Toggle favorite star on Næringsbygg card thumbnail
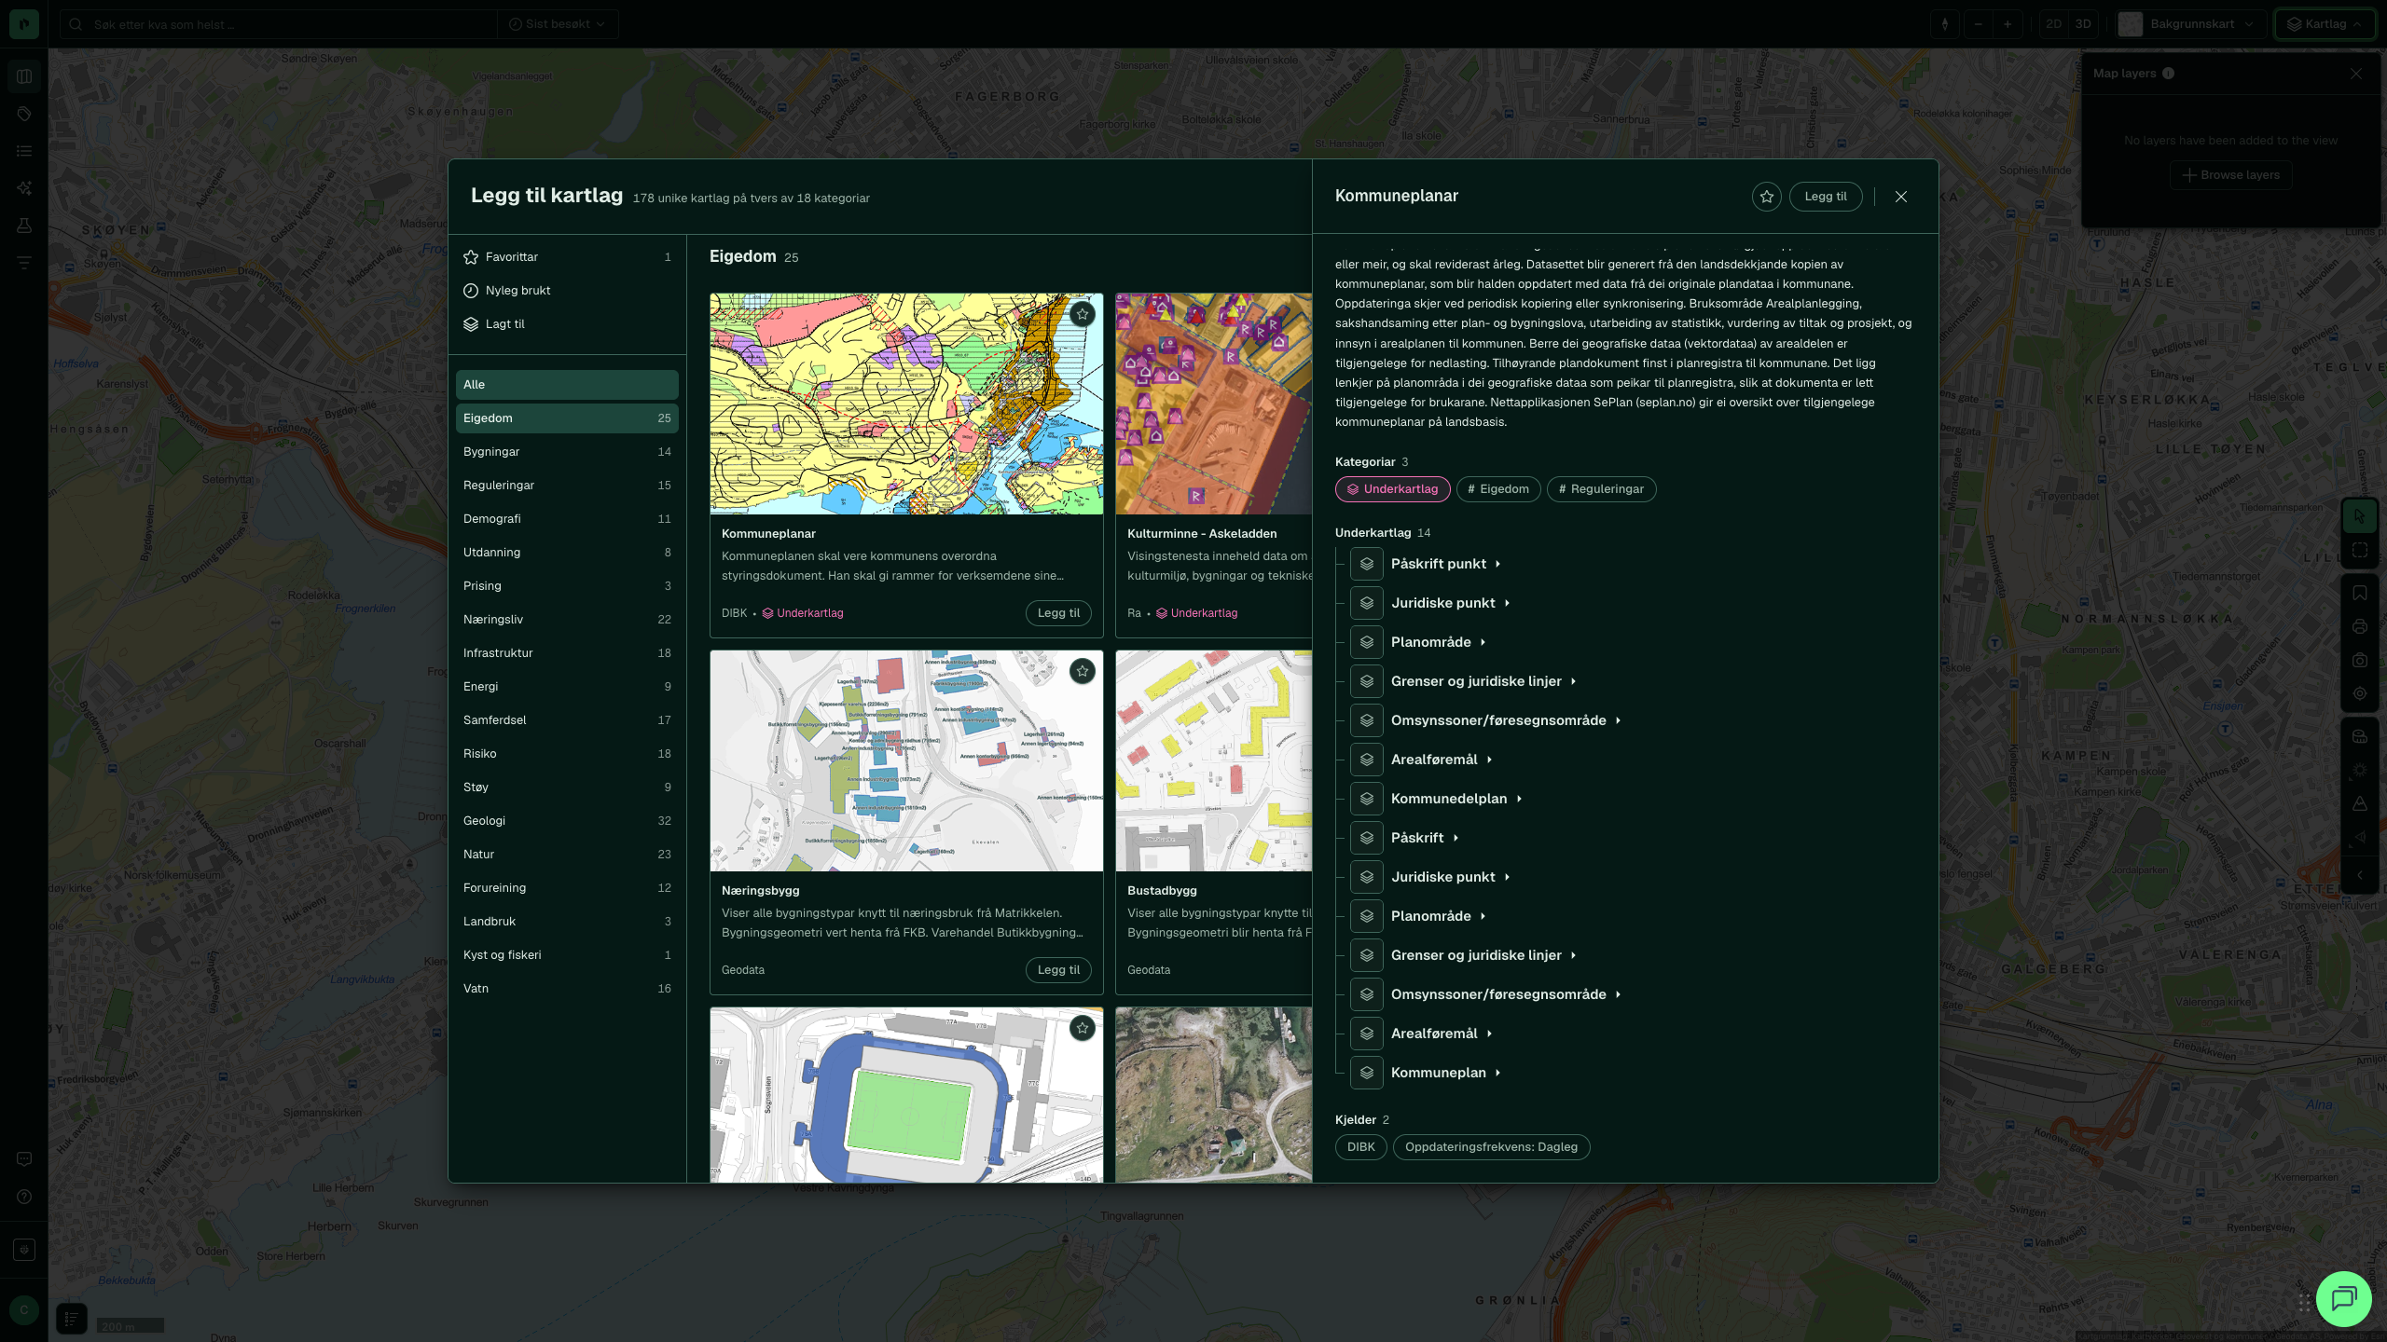This screenshot has height=1342, width=2387. click(x=1083, y=671)
